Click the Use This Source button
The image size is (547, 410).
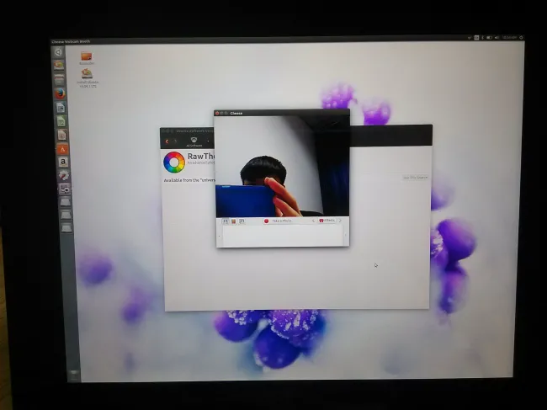tap(415, 177)
